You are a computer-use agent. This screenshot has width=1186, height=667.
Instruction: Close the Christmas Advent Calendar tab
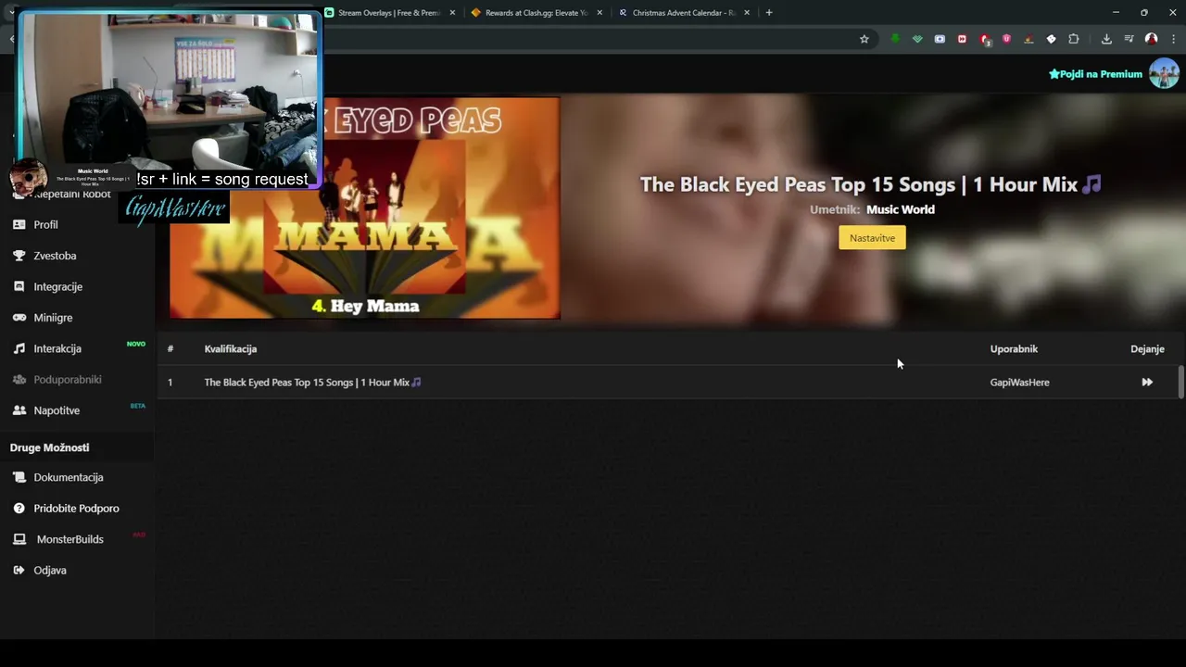(x=747, y=13)
